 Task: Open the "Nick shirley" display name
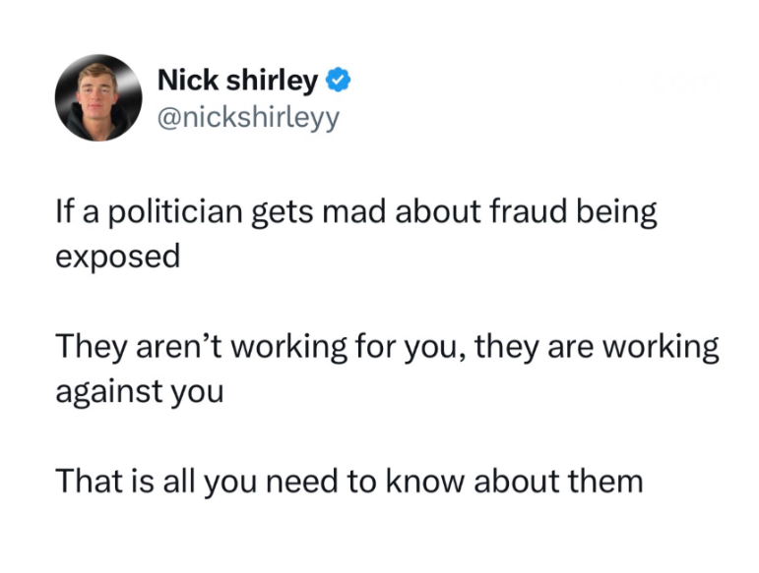[x=236, y=80]
